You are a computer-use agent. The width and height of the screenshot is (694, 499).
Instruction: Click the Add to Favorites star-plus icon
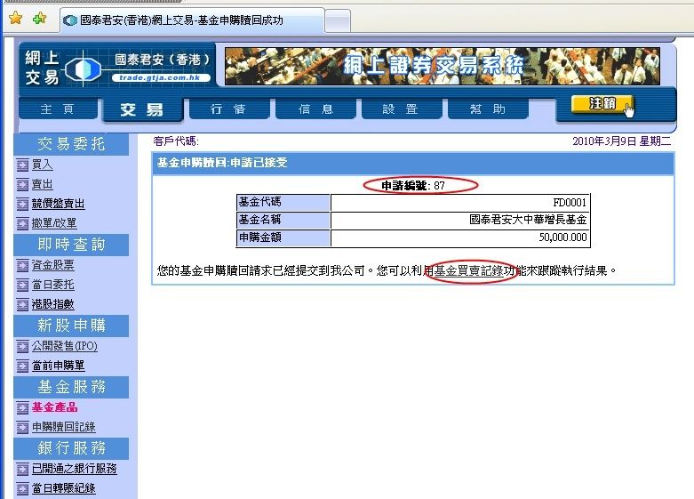(x=39, y=18)
